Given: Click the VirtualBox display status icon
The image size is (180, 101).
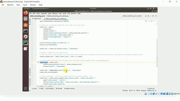Looking at the screenshot, I should pyautogui.click(x=161, y=94).
